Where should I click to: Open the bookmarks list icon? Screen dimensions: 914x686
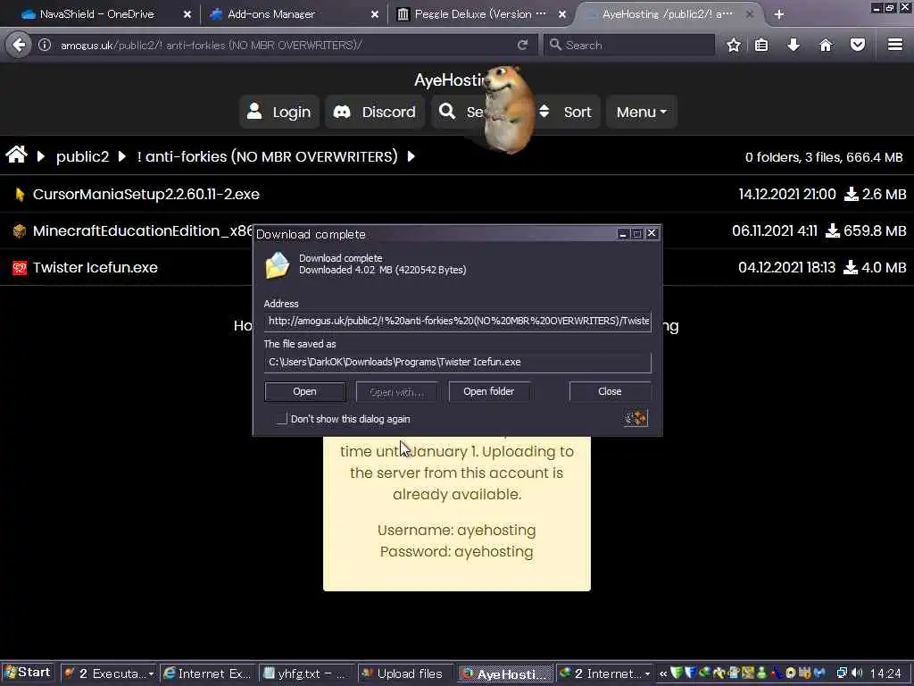coord(761,45)
